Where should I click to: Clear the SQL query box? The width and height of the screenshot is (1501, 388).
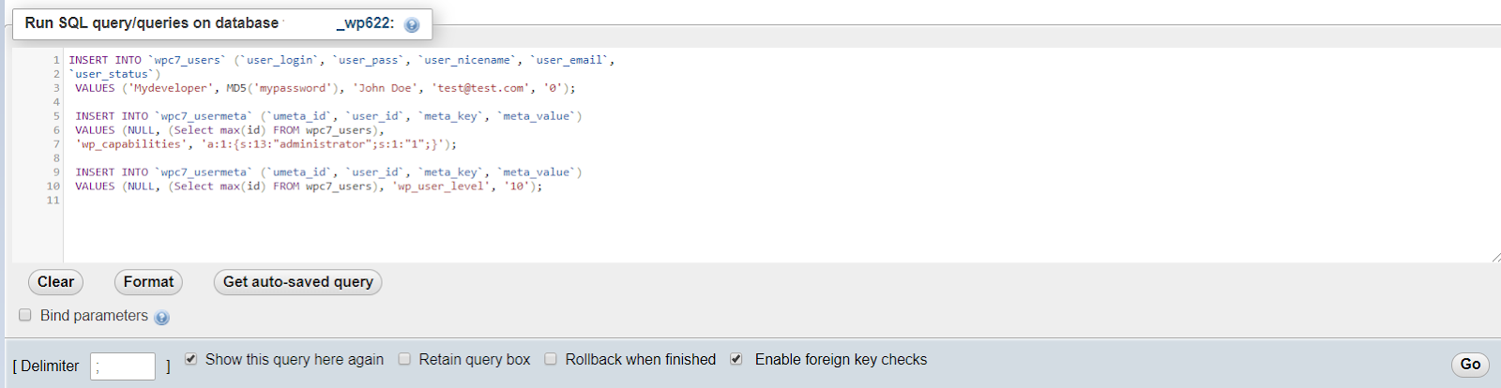[x=55, y=282]
